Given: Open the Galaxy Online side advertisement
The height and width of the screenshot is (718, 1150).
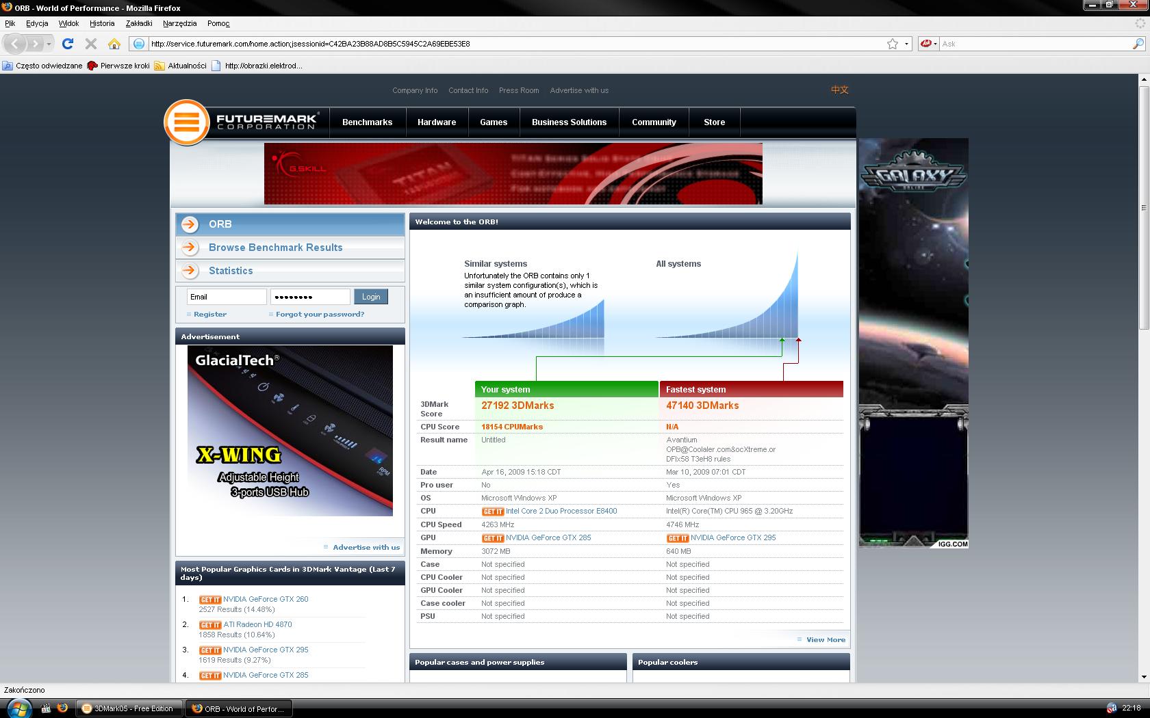Looking at the screenshot, I should tap(914, 343).
